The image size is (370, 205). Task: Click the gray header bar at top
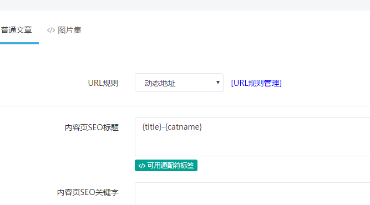(x=185, y=5)
